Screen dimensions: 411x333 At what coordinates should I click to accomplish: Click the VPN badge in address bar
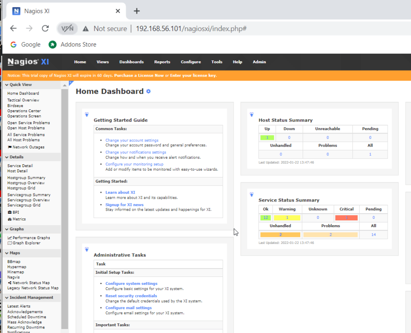[x=67, y=28]
